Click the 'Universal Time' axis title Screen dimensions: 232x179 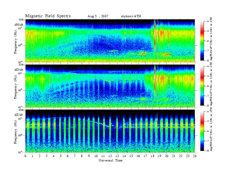[110, 160]
